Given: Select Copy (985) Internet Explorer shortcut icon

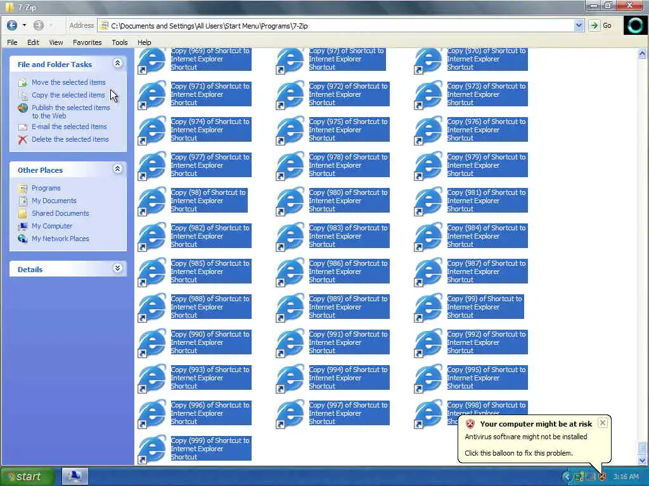Looking at the screenshot, I should tap(151, 273).
